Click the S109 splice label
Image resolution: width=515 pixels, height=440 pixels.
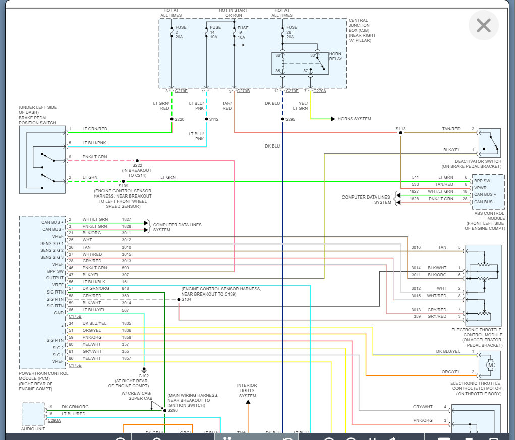pos(123,186)
